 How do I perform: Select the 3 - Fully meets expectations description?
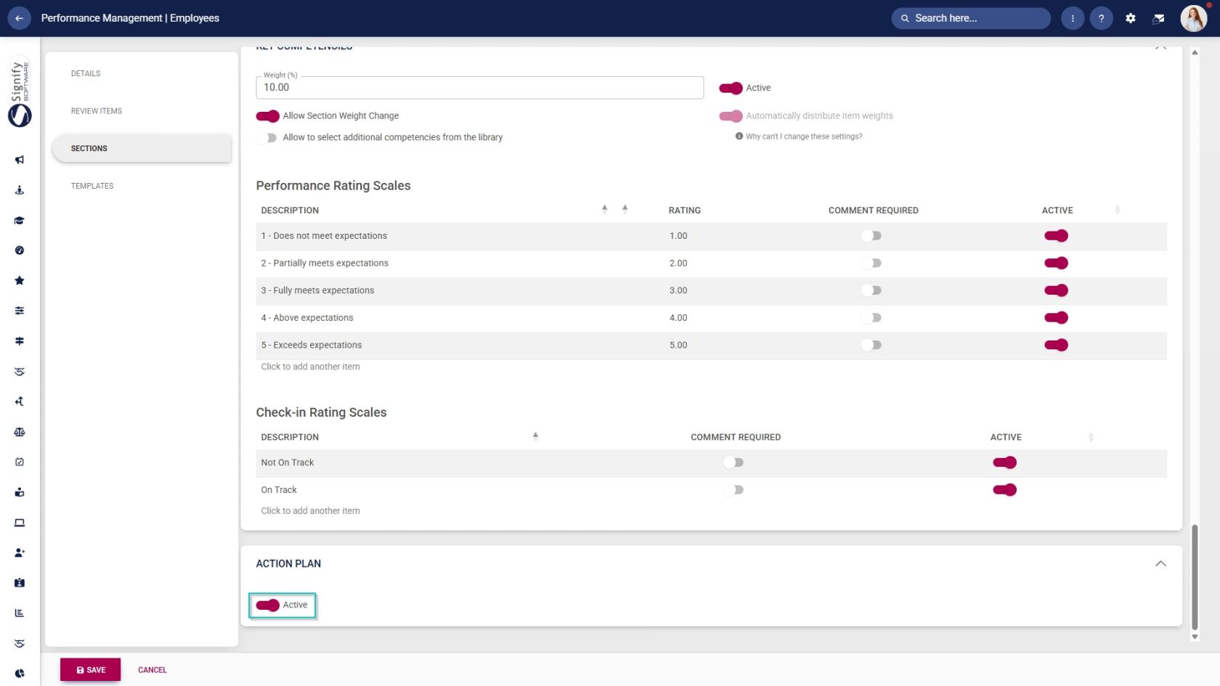click(x=317, y=290)
